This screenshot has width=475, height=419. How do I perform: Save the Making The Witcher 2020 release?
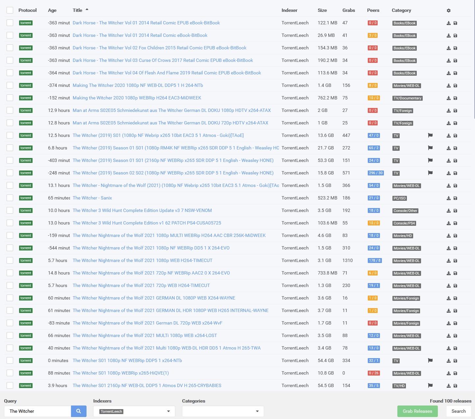[x=455, y=85]
